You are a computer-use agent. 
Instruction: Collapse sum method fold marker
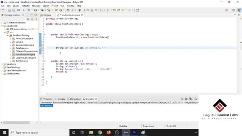click(45, 61)
